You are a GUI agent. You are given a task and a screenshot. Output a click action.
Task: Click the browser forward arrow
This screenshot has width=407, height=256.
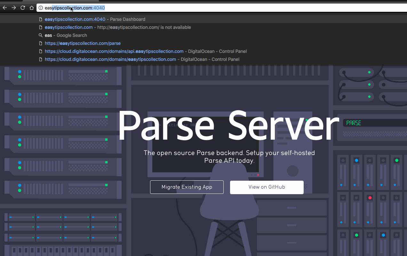coord(14,8)
